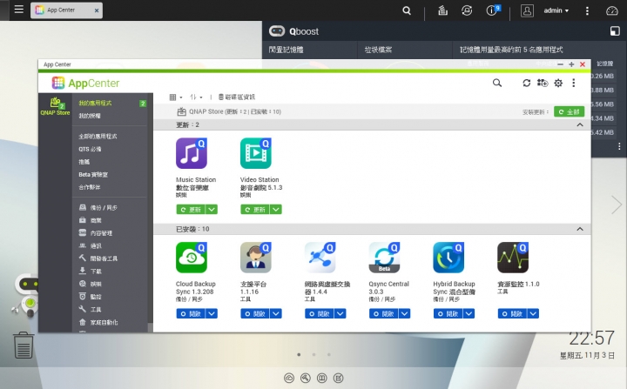Open manual app install icon
Image resolution: width=627 pixels, height=389 pixels.
543,83
